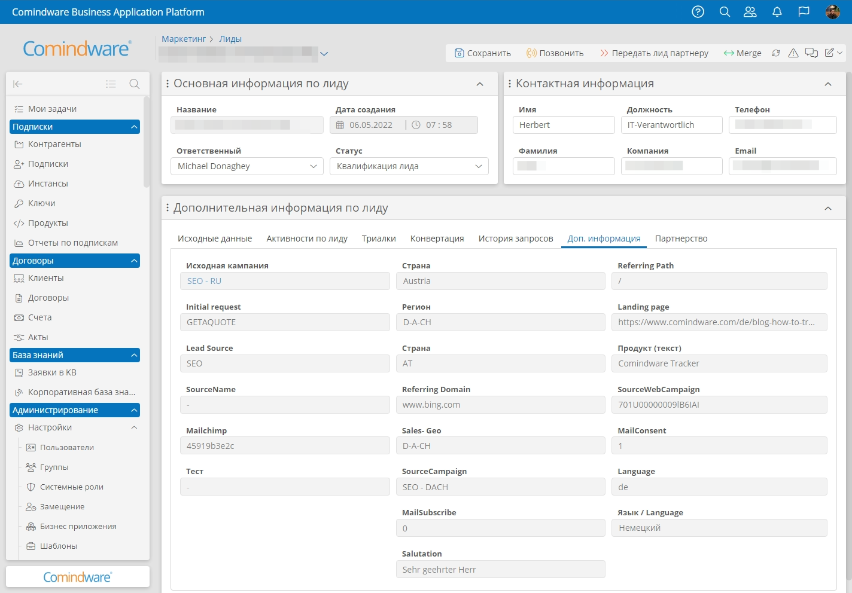Refresh the lead record using refresh icon

pos(776,53)
